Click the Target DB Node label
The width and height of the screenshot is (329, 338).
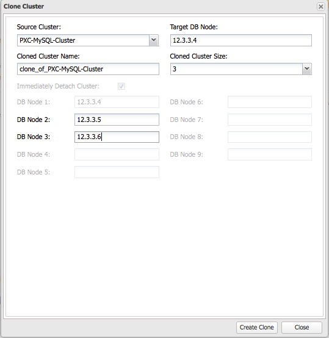(x=194, y=27)
